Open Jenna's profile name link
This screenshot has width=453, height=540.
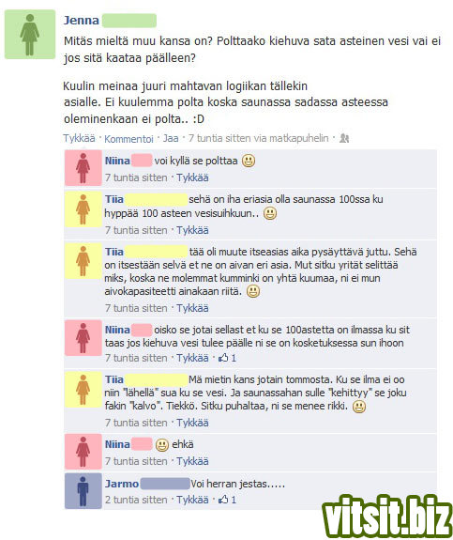point(82,21)
